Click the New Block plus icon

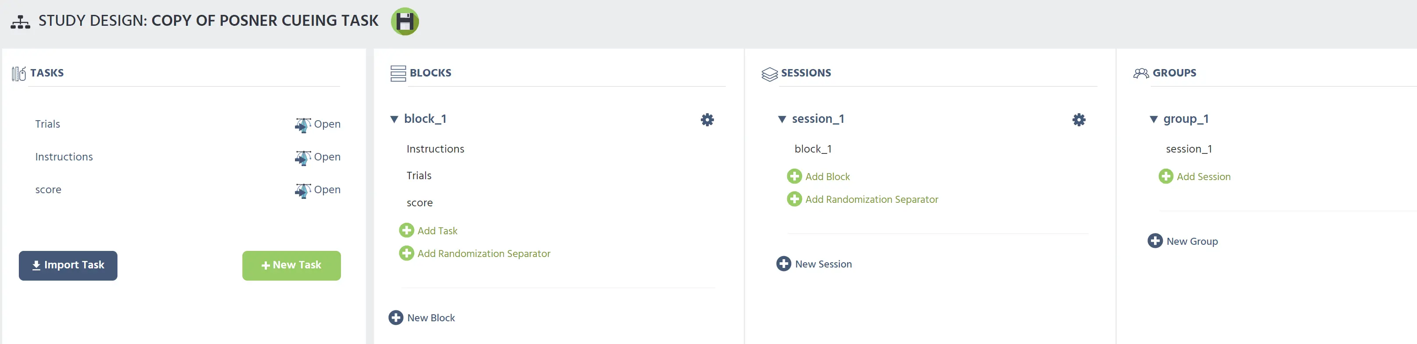395,318
